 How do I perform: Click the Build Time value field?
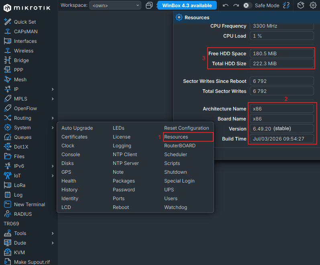coord(281,139)
